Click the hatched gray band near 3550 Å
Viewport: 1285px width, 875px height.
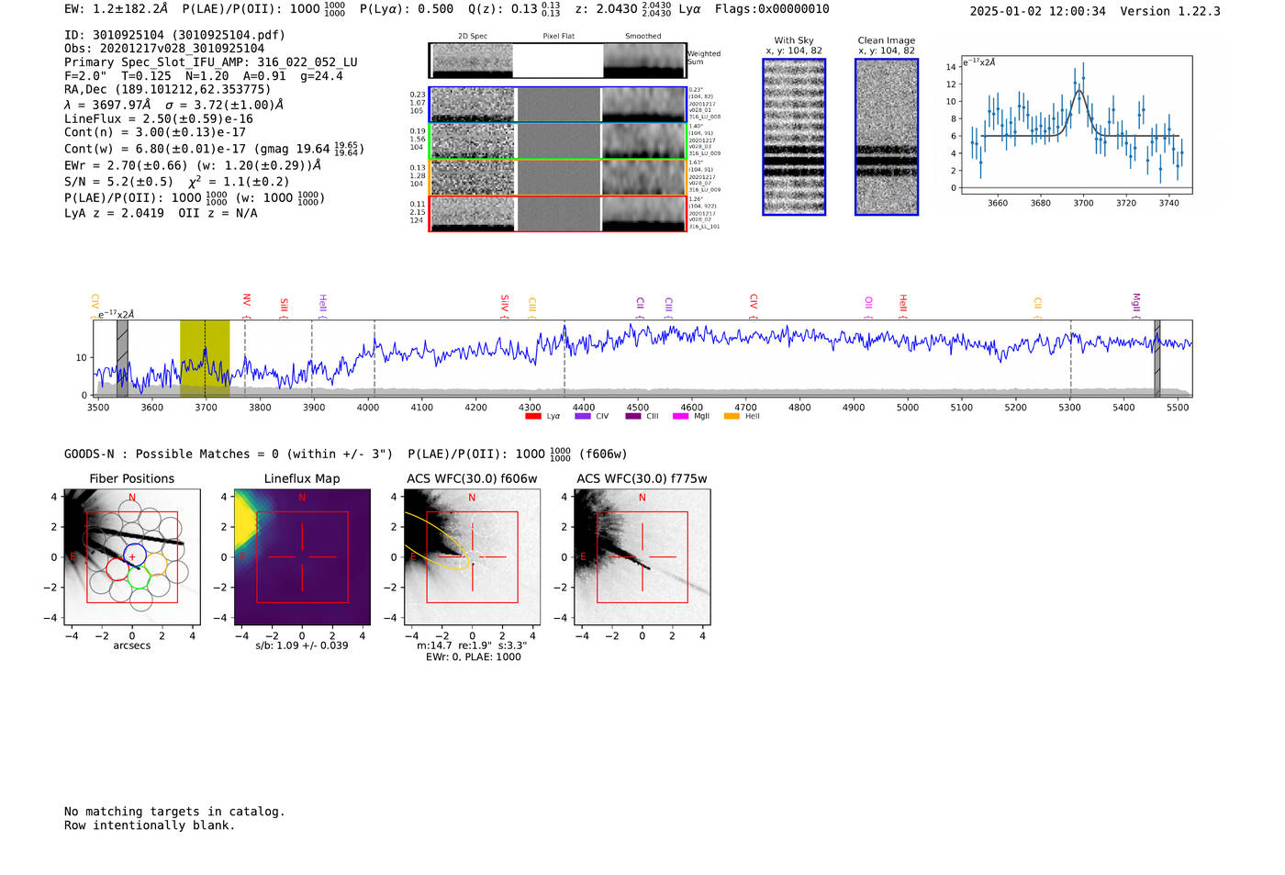122,358
